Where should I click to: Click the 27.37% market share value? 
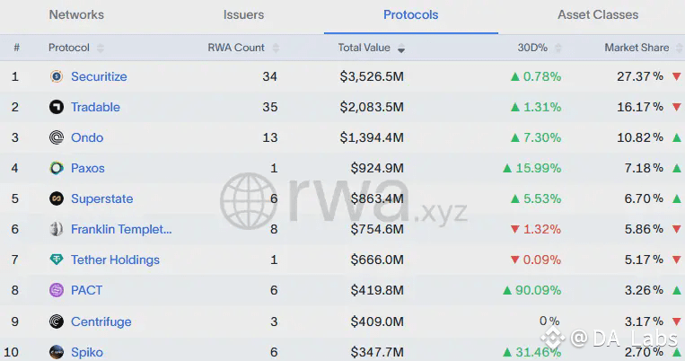(x=640, y=76)
